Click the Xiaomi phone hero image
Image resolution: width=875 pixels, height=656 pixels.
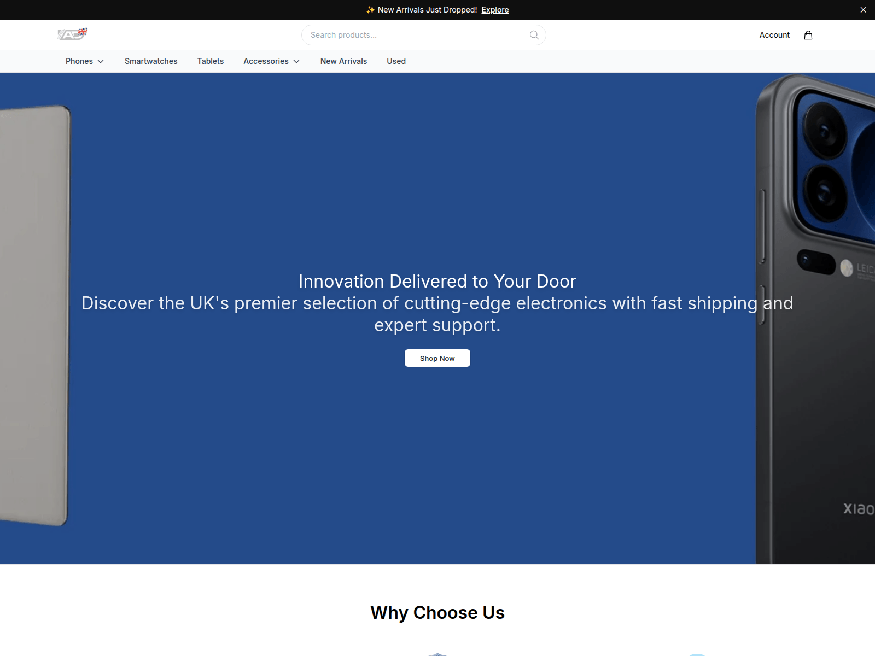point(815,319)
